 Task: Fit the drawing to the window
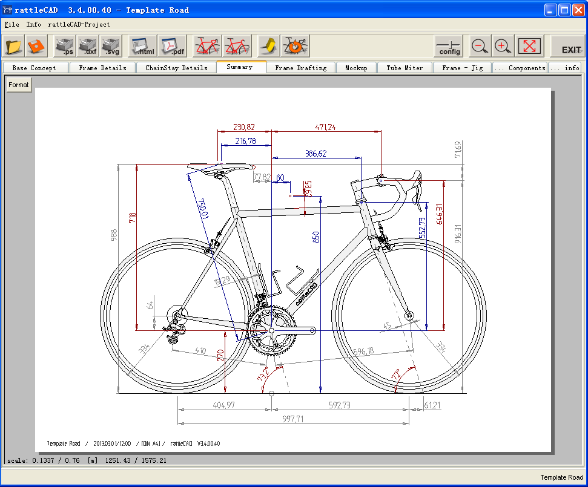(529, 46)
